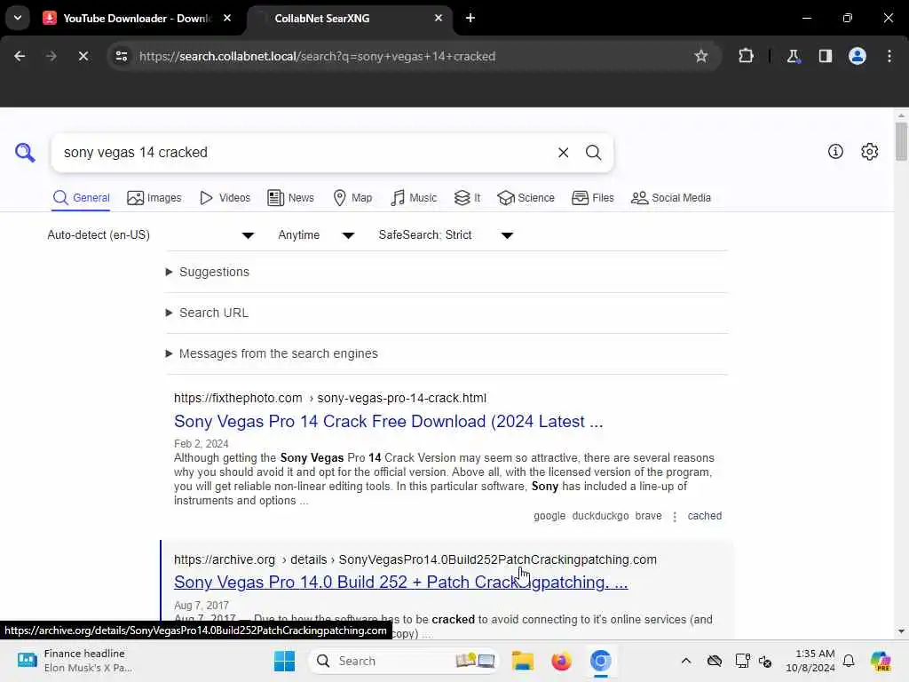Open Chrome three-dot menu
This screenshot has width=909, height=682.
[x=889, y=56]
